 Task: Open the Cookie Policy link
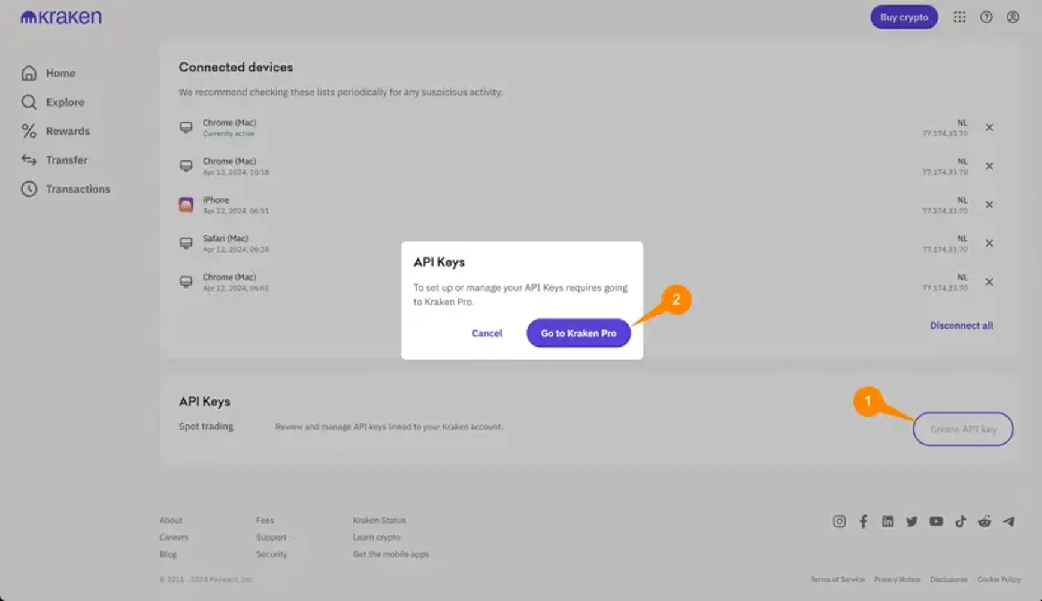click(x=998, y=579)
